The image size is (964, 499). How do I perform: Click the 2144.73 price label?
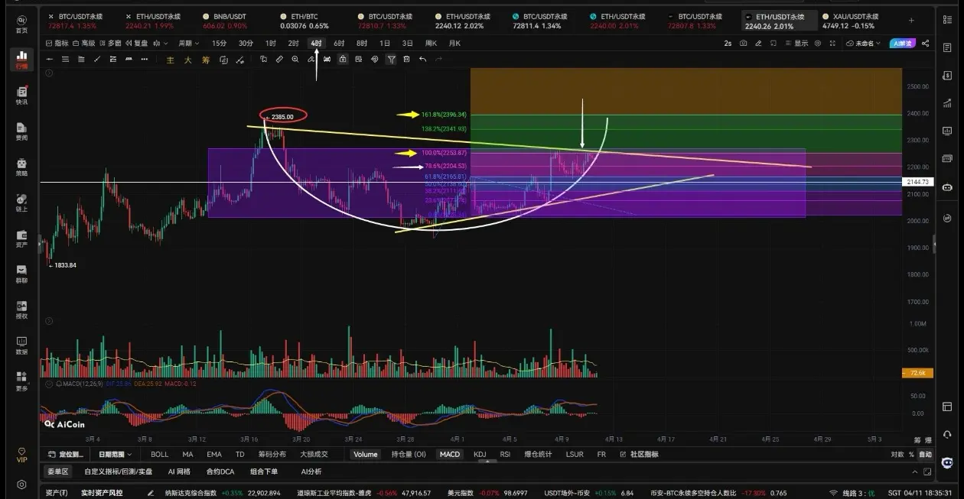917,182
